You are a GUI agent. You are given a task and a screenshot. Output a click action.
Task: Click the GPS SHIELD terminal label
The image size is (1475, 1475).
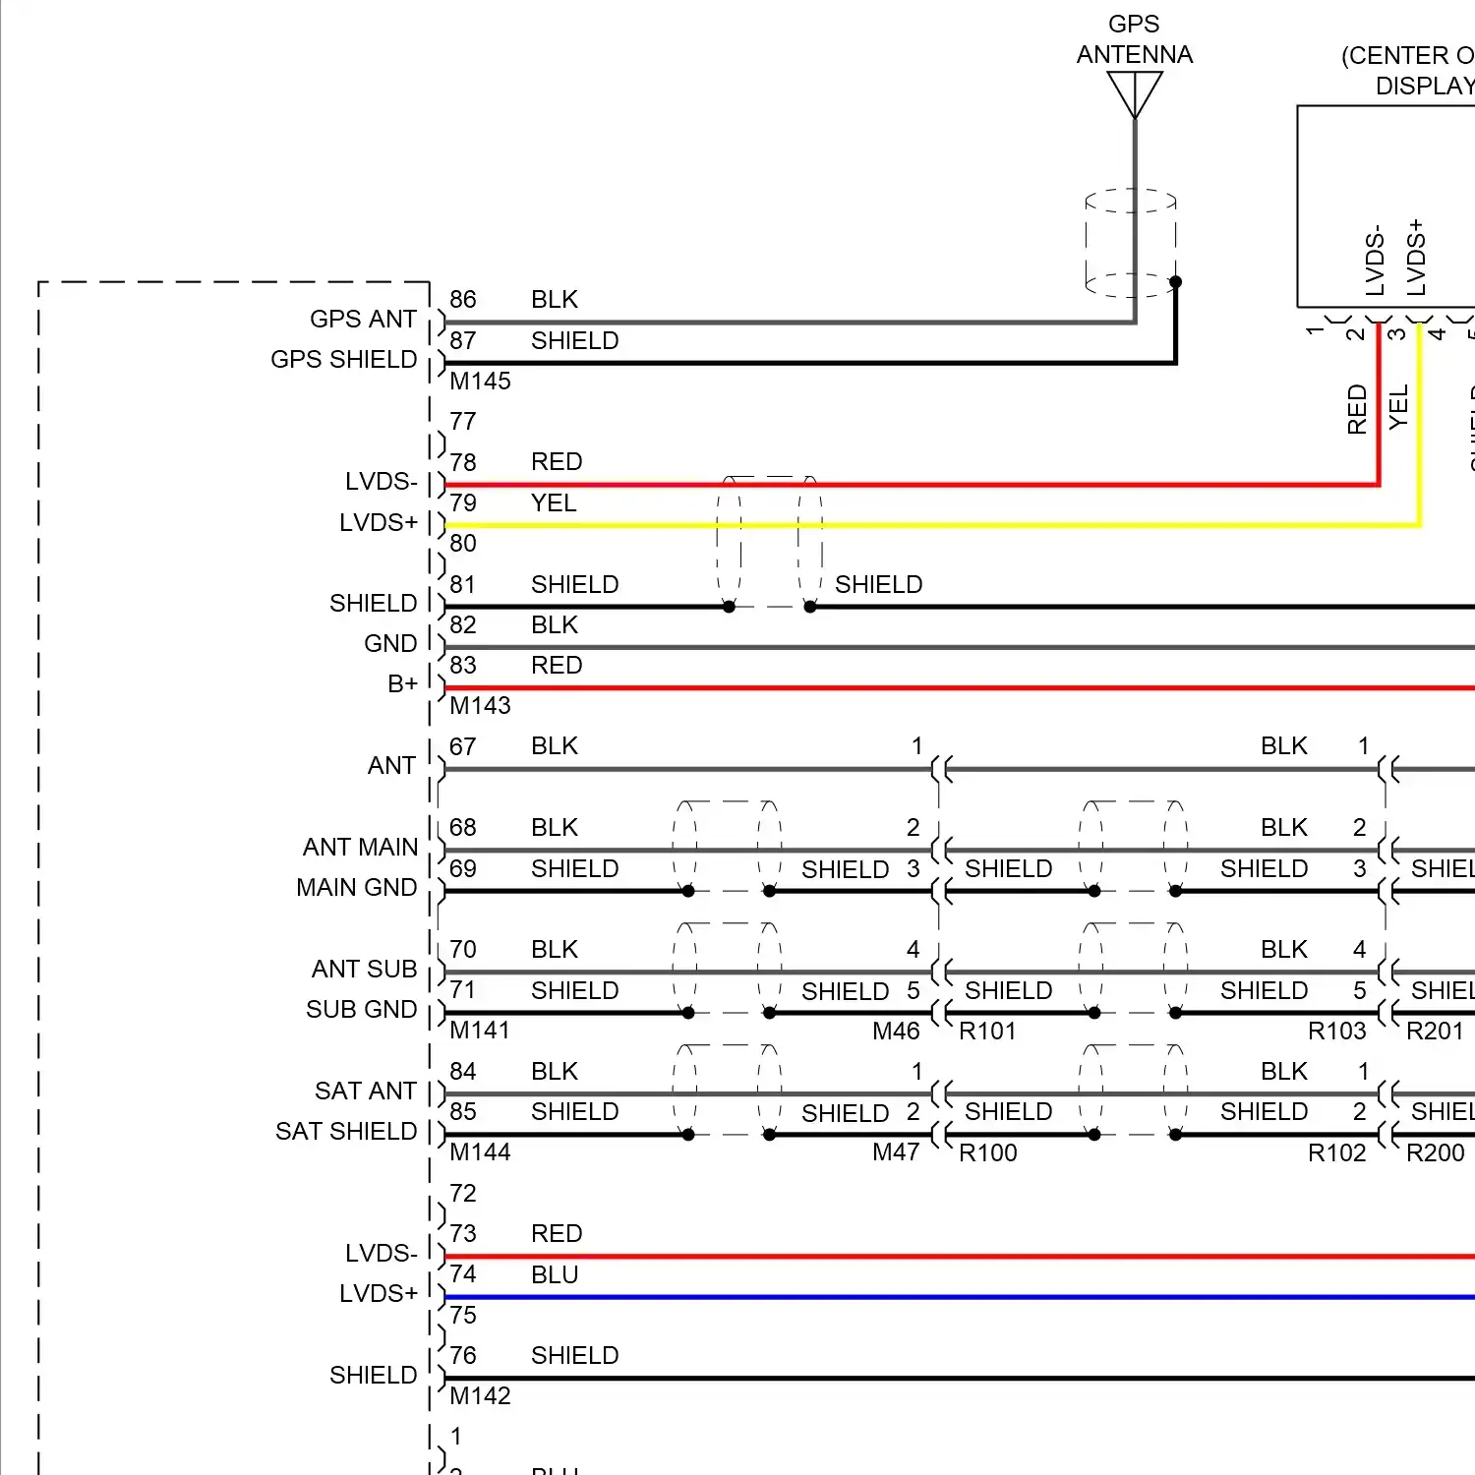[343, 359]
